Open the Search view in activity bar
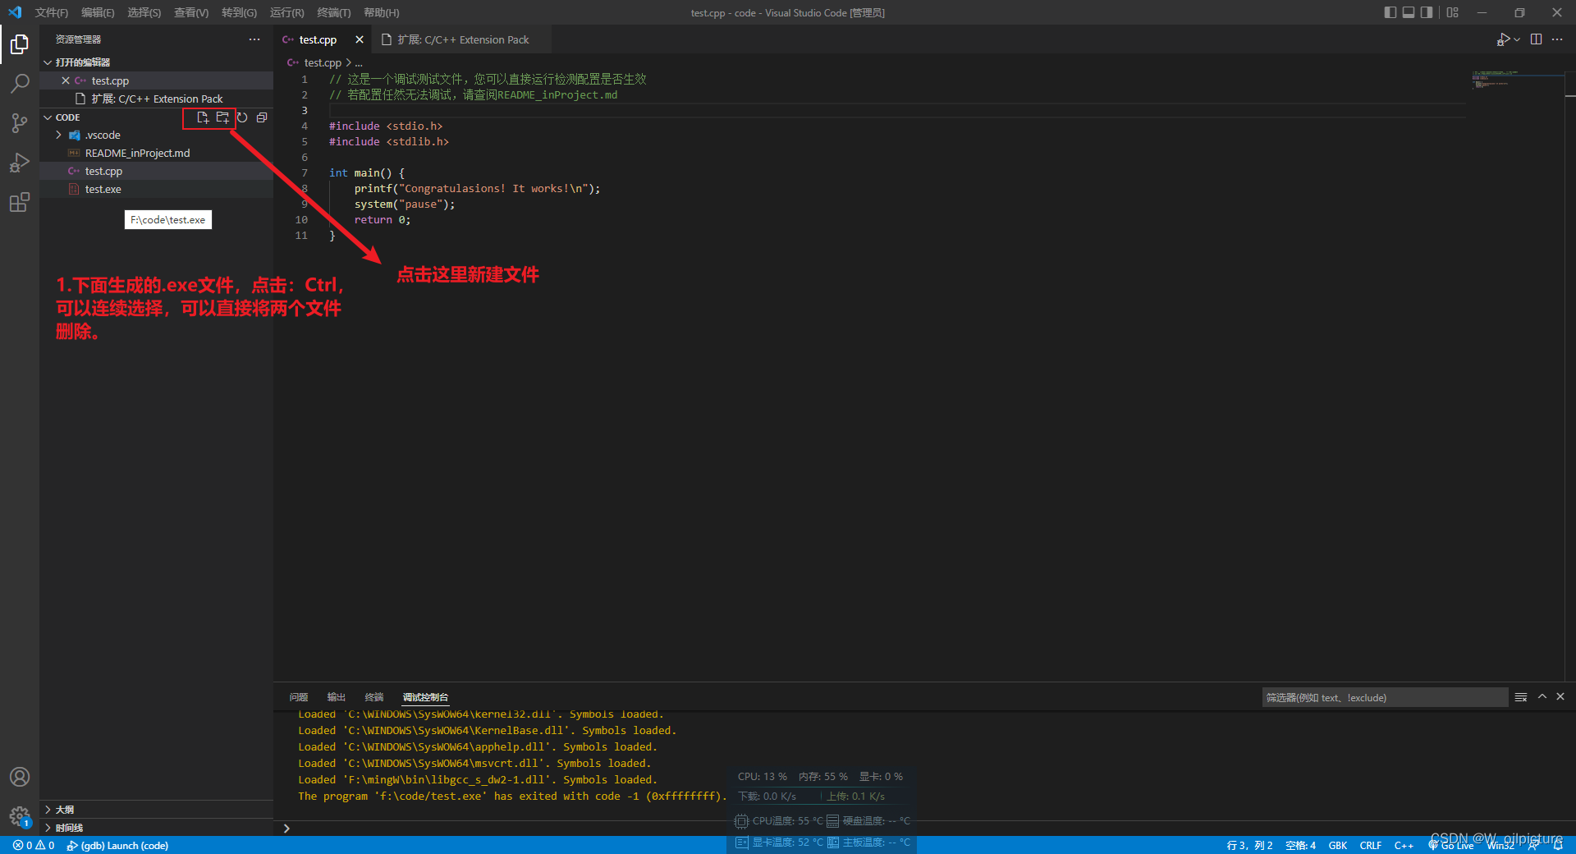Image resolution: width=1576 pixels, height=854 pixels. coord(20,83)
